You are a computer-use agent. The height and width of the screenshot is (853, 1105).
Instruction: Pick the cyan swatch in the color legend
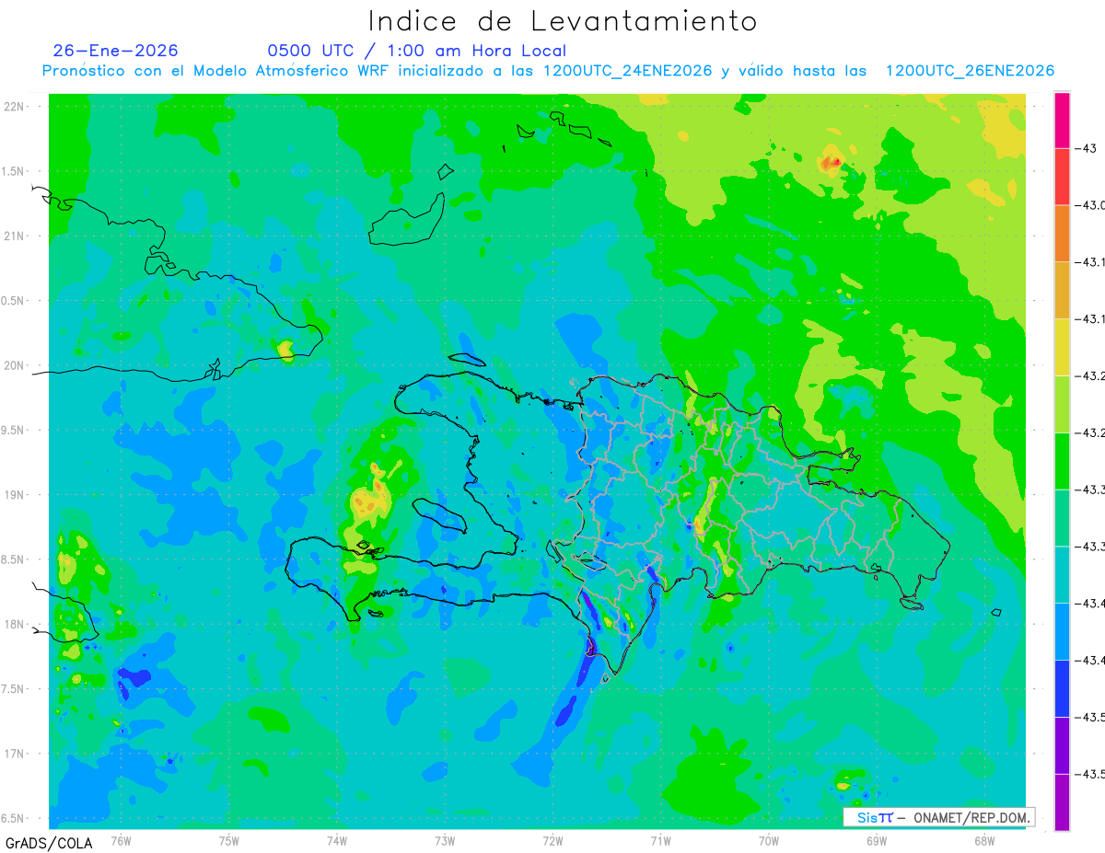[1062, 574]
